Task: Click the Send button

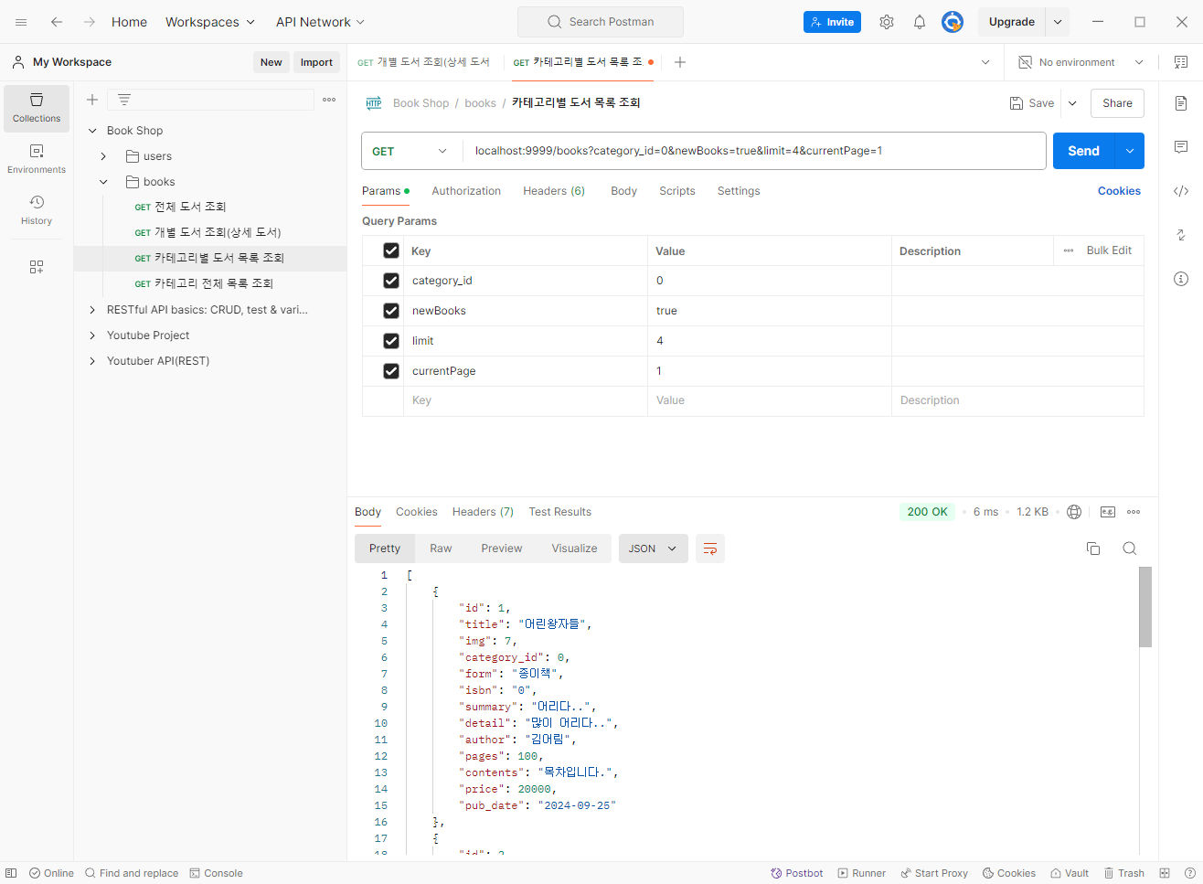Action: pyautogui.click(x=1084, y=151)
